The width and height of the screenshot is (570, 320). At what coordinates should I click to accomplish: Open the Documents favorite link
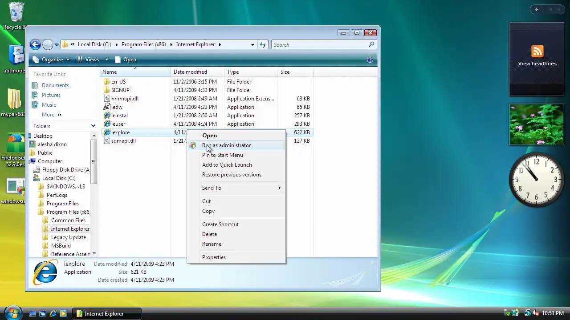point(55,85)
